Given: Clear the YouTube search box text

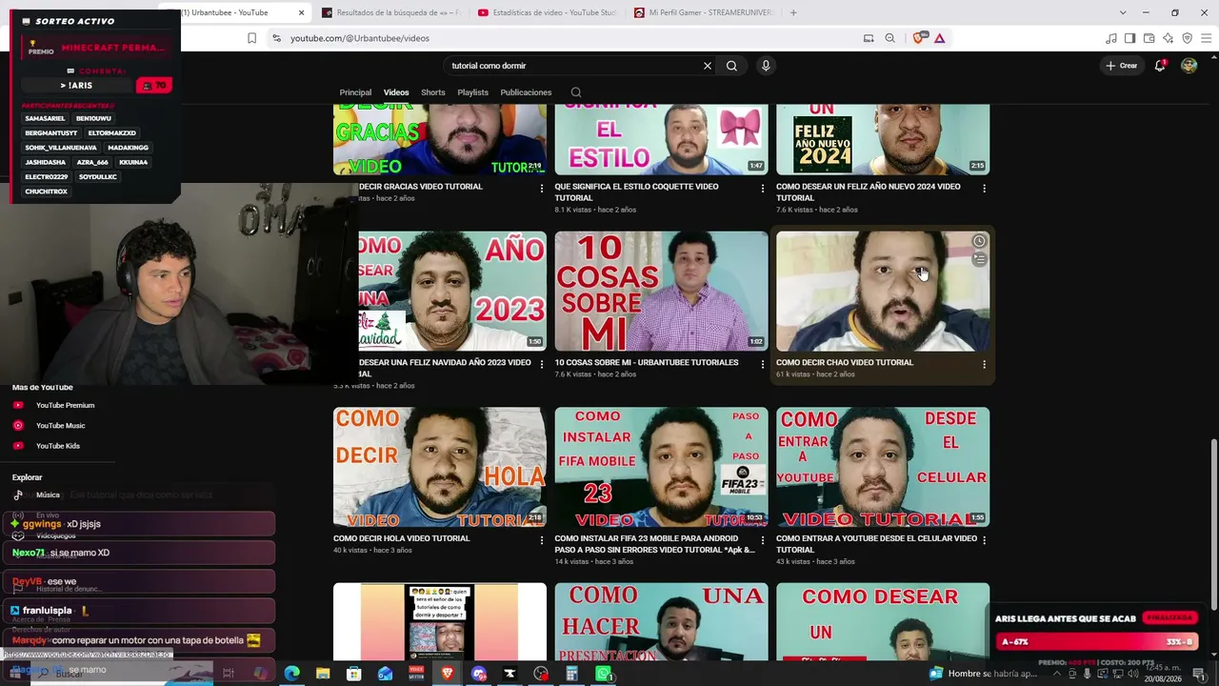Looking at the screenshot, I should pyautogui.click(x=707, y=66).
